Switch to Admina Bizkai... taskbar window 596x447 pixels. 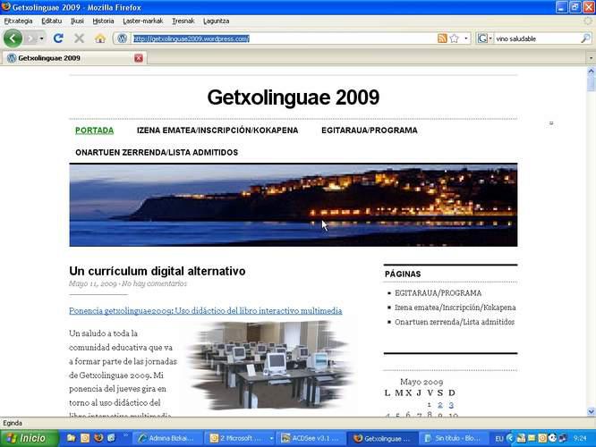click(166, 438)
